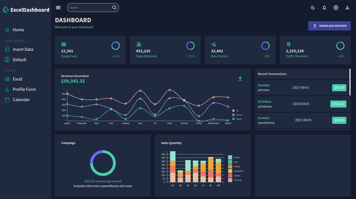Viewport: 356px width, 199px height.
Task: Click the $59,342.32 revenue total
Action: tap(73, 81)
